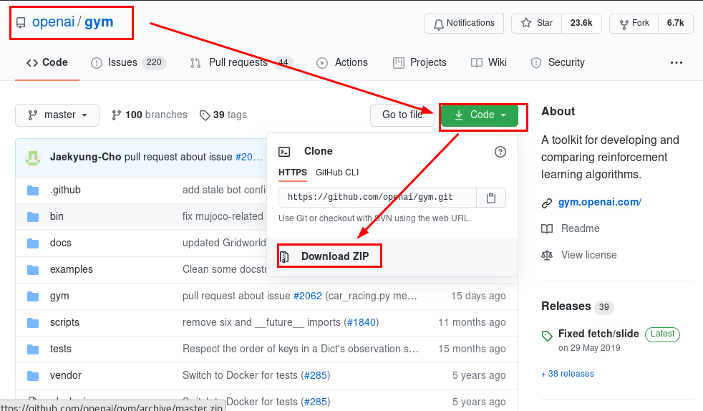Viewport: 703px width, 411px height.
Task: View the 100 branches link
Action: 150,115
